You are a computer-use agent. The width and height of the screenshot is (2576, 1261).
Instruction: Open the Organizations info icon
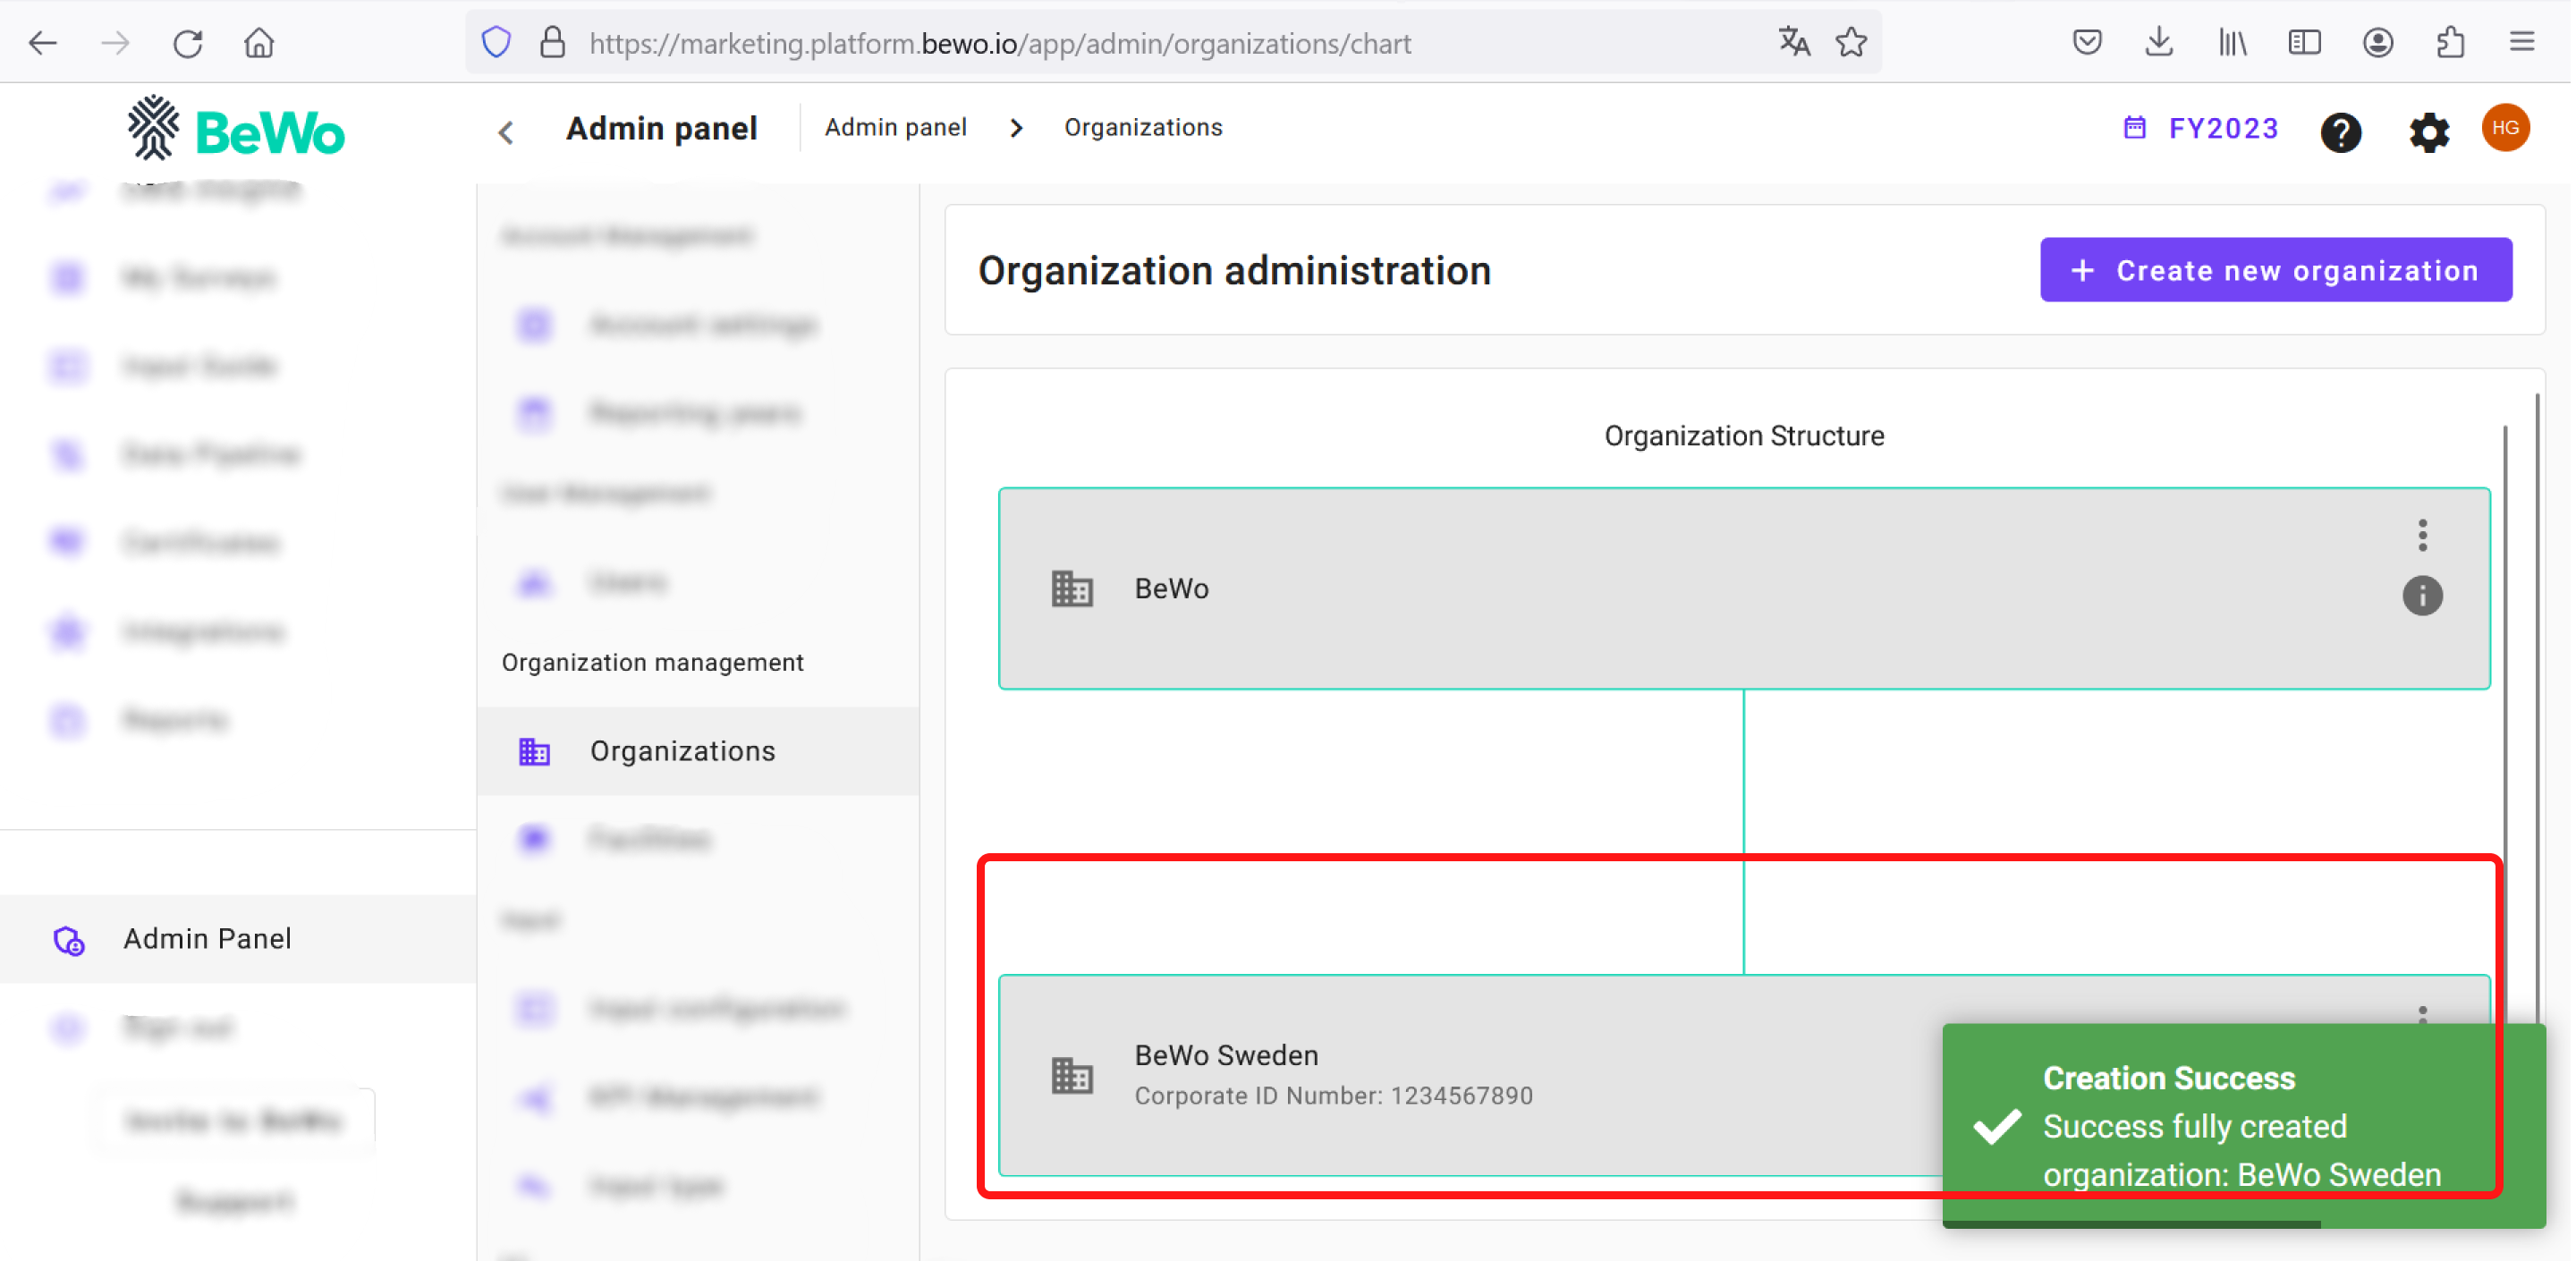pos(2423,595)
